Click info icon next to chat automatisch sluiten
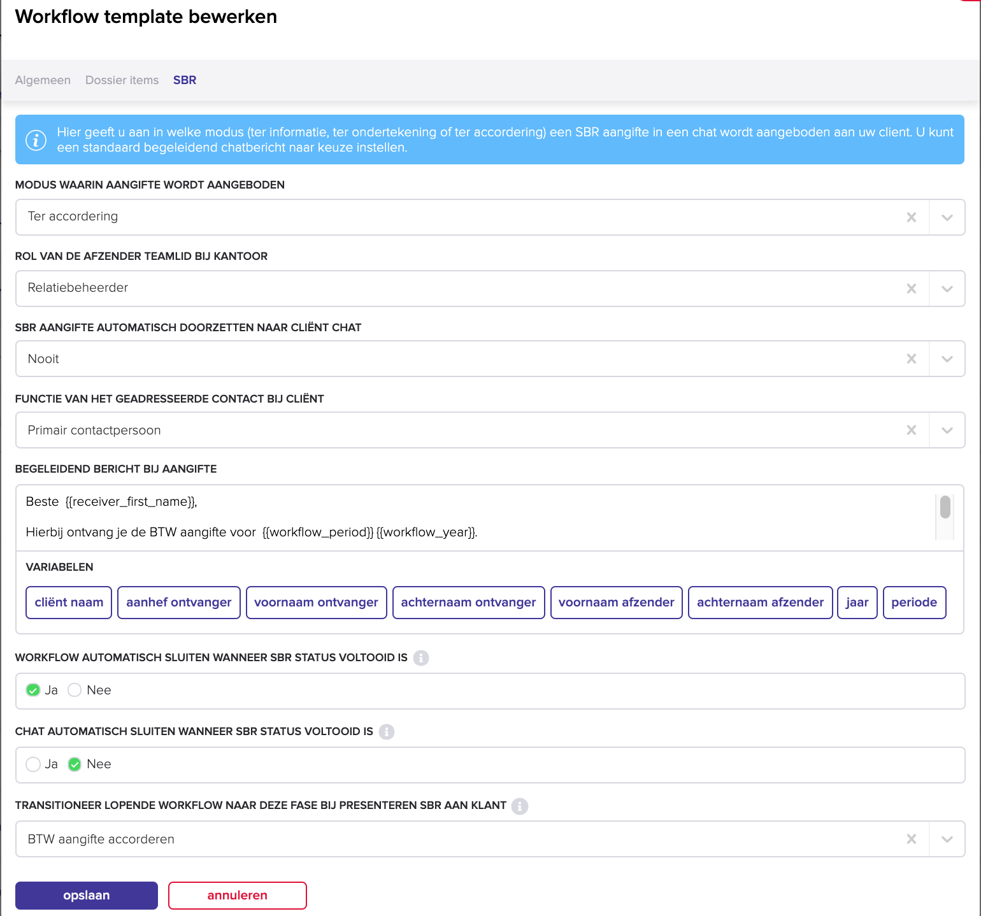The height and width of the screenshot is (916, 981). click(387, 732)
